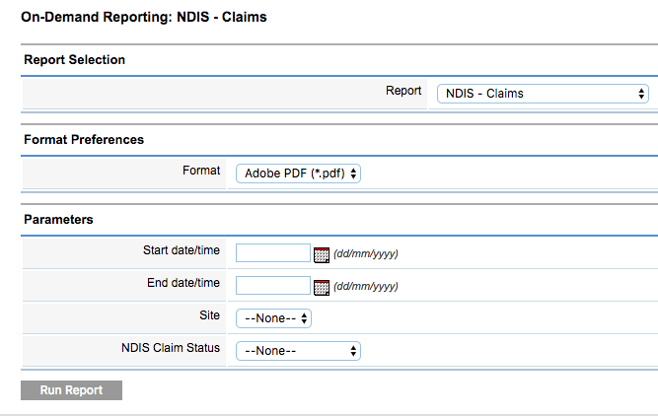Click the Site field label
Image resolution: width=658 pixels, height=416 pixels.
209,314
